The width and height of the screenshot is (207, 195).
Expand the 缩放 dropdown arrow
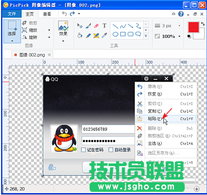click(x=49, y=30)
